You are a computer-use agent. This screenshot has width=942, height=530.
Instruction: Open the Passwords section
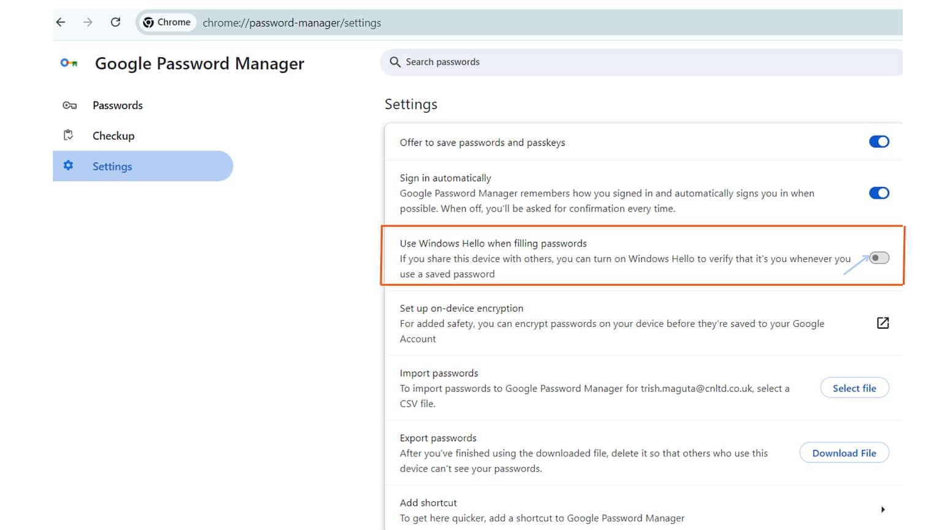[x=117, y=105]
